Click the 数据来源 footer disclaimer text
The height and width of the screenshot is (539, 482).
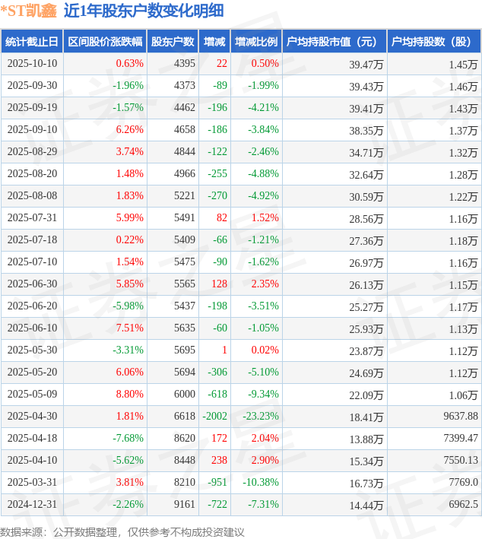coord(122,531)
